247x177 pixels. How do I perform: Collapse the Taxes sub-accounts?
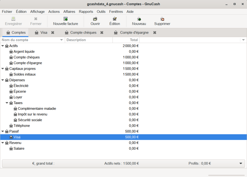pos(7,103)
